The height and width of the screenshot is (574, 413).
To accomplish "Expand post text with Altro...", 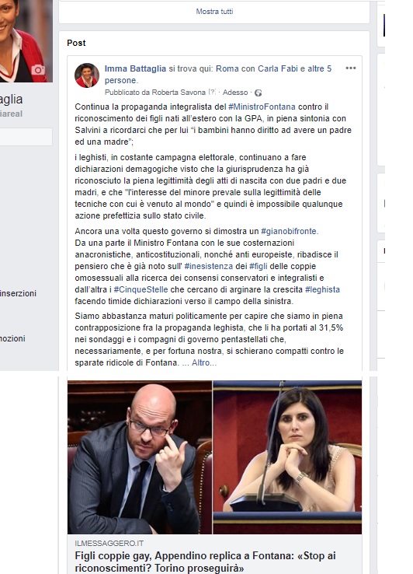I will pyautogui.click(x=204, y=362).
